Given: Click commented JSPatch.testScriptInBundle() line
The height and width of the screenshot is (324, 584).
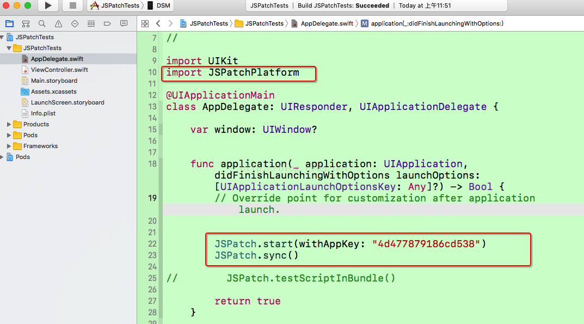Looking at the screenshot, I should click(281, 278).
